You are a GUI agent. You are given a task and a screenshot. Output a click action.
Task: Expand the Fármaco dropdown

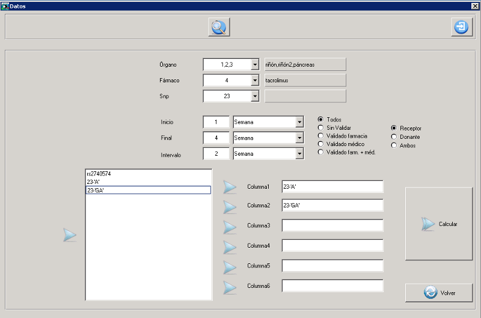254,80
